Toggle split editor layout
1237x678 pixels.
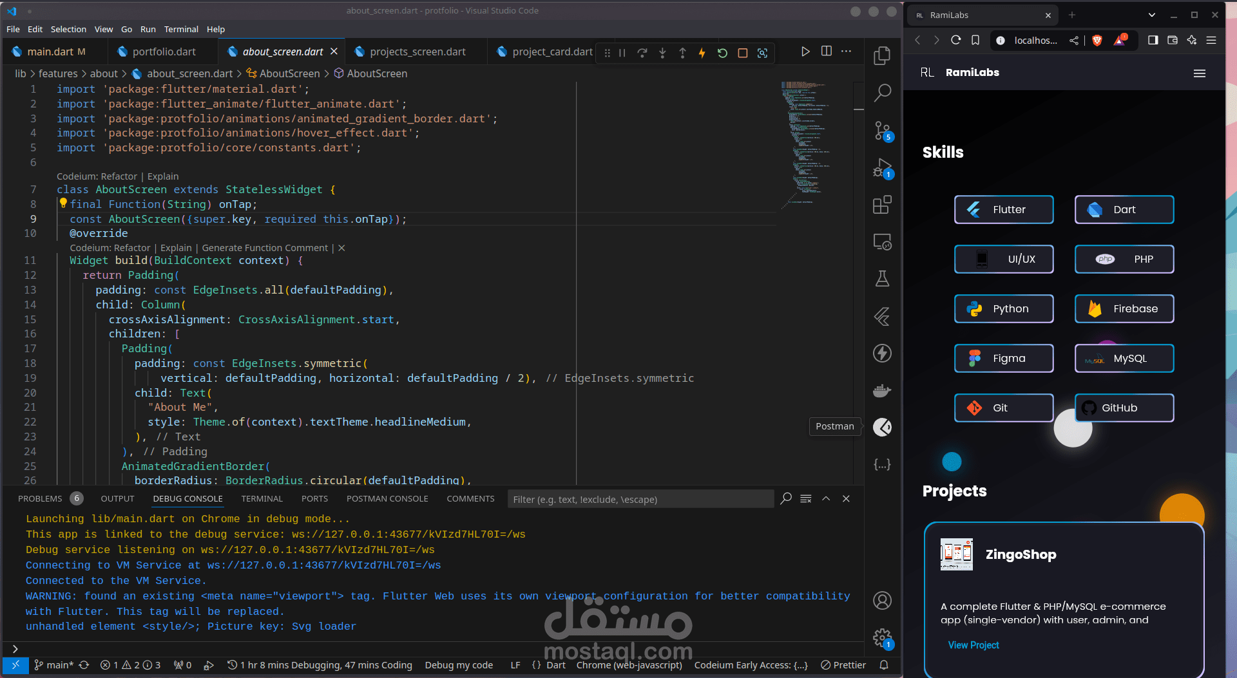827,52
